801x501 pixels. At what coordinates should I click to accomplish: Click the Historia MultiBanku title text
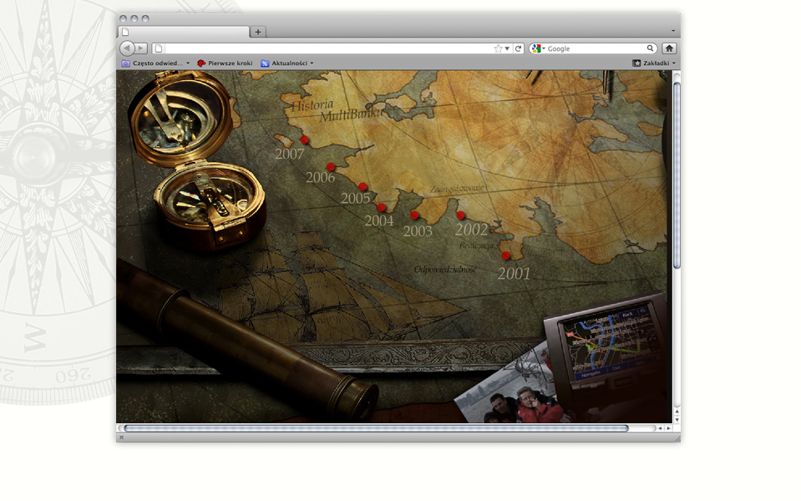tap(336, 110)
